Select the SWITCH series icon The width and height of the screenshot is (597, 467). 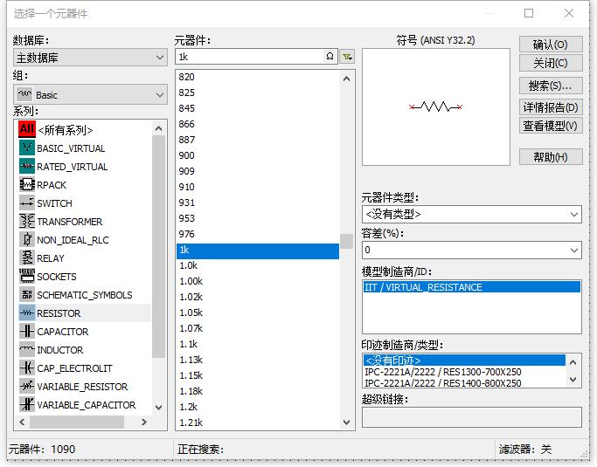[x=27, y=203]
